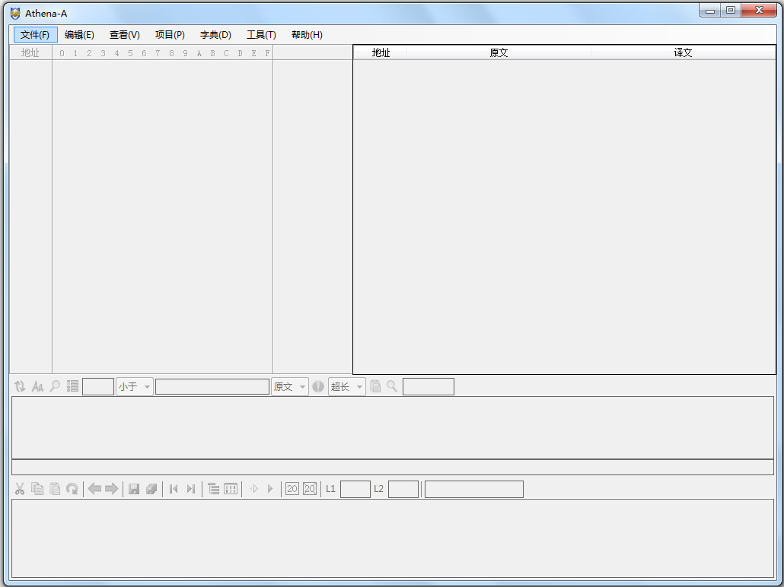Click the outlined step play icon
Viewport: 784px width, 587px height.
click(x=254, y=489)
